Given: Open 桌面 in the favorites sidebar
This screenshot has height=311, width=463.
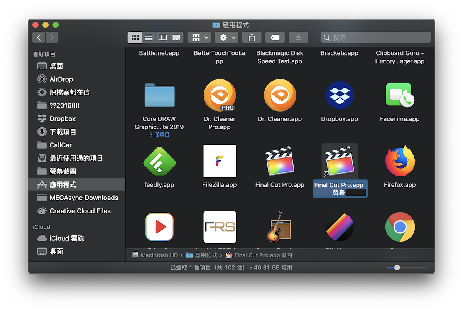Looking at the screenshot, I should click(x=77, y=66).
